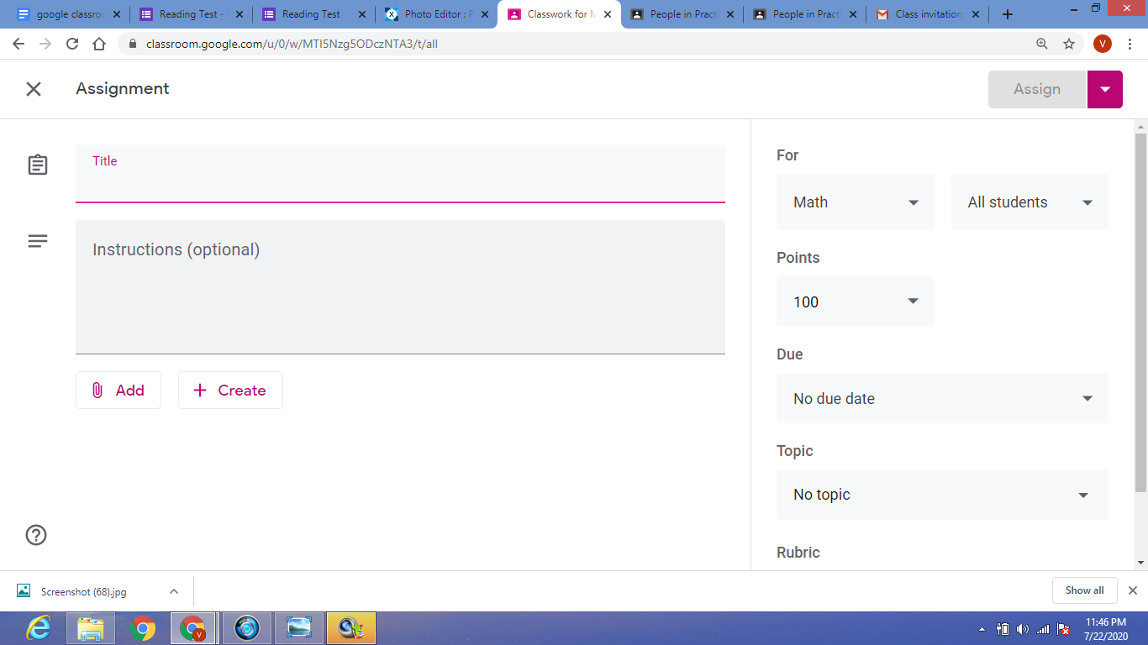This screenshot has height=645, width=1148.
Task: Open the Assign options dropdown arrow
Action: coord(1105,89)
